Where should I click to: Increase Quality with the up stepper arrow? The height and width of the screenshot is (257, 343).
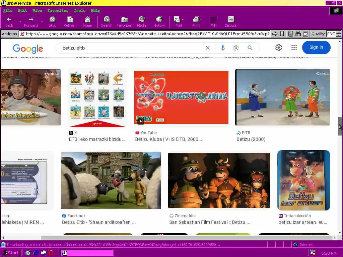click(339, 32)
